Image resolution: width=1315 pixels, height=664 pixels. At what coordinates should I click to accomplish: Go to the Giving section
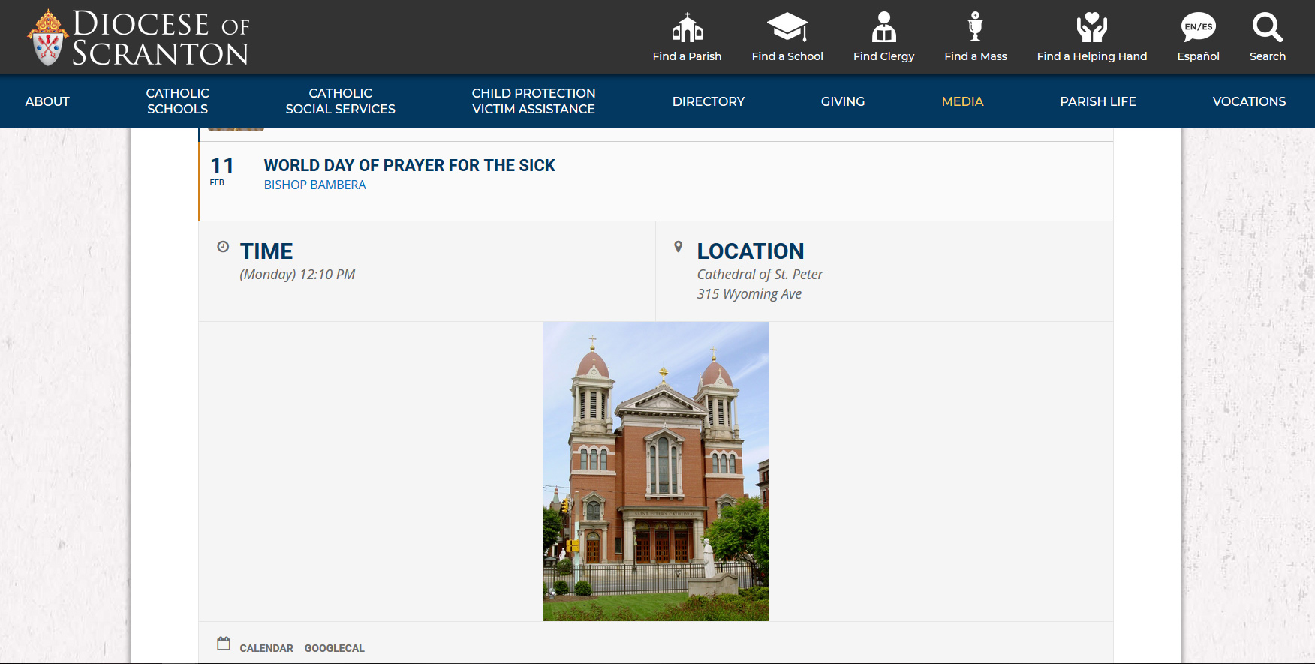tap(842, 101)
